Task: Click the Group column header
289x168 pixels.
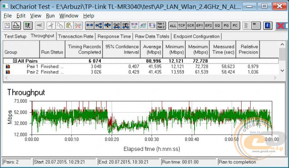Action: tap(21, 49)
